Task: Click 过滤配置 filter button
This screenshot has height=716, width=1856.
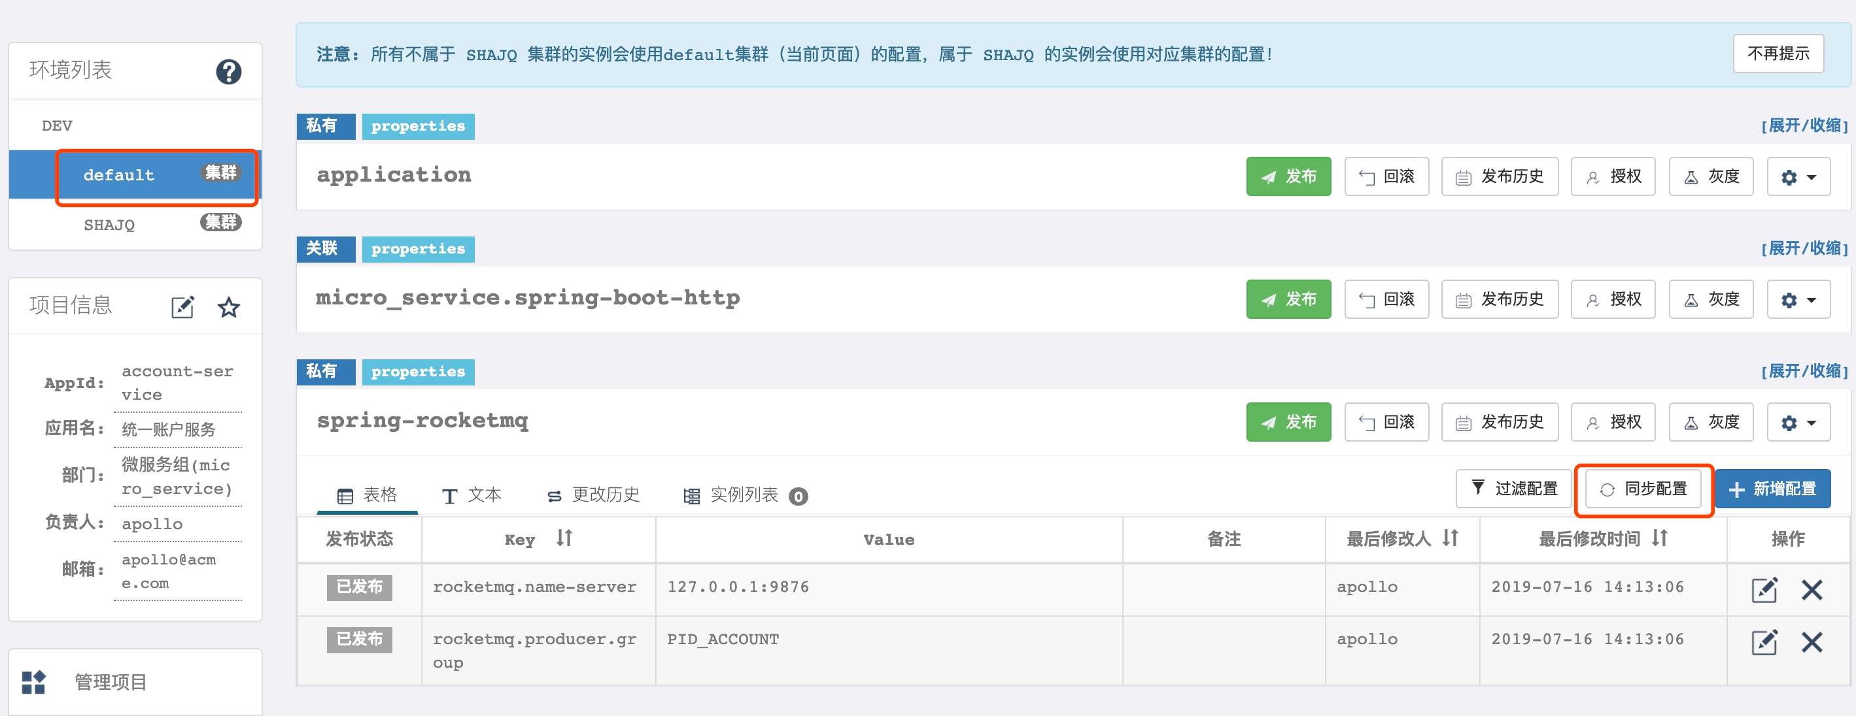Action: point(1513,489)
